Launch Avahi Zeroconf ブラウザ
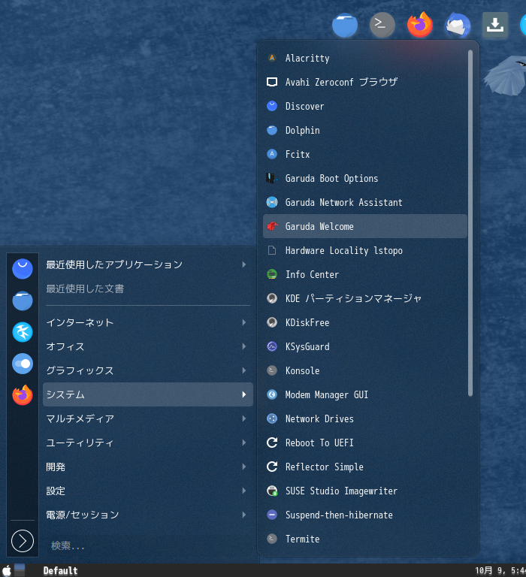 (x=364, y=82)
